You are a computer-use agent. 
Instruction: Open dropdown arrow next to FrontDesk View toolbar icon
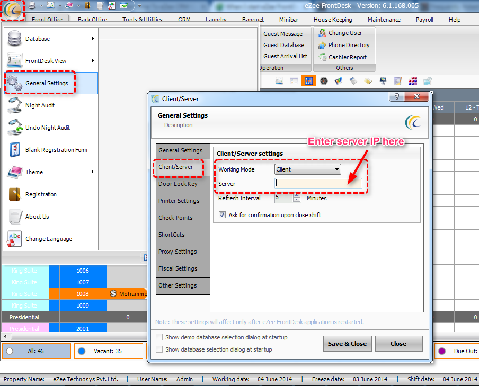click(x=60, y=5)
